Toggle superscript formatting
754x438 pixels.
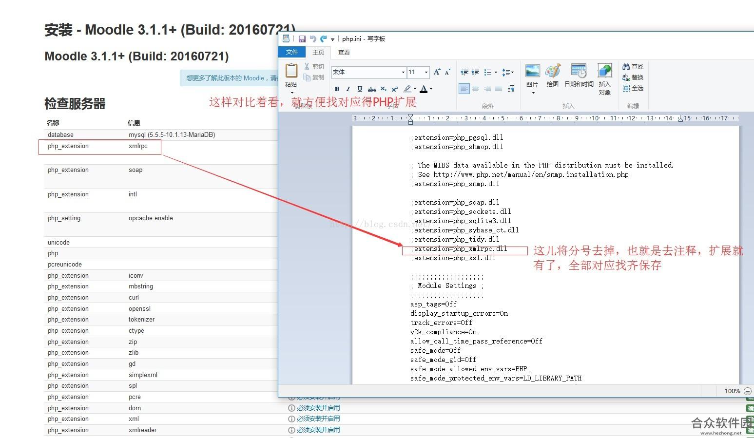tap(395, 89)
